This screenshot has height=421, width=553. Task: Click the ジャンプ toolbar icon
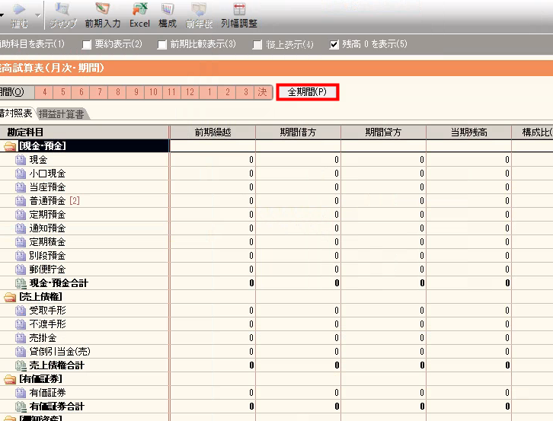(64, 11)
